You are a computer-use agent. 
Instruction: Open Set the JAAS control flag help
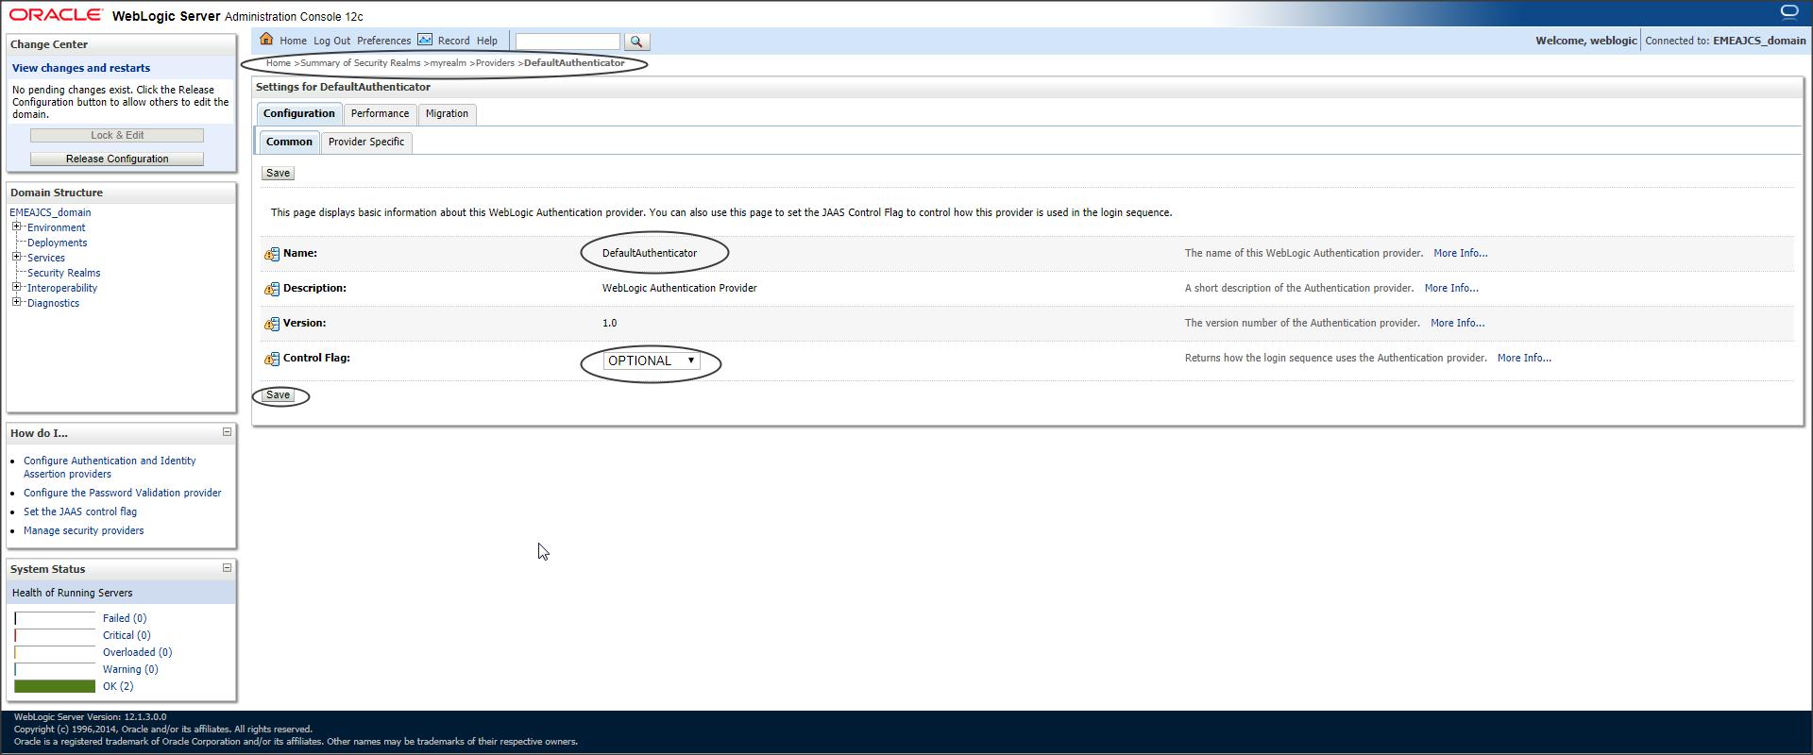point(80,512)
